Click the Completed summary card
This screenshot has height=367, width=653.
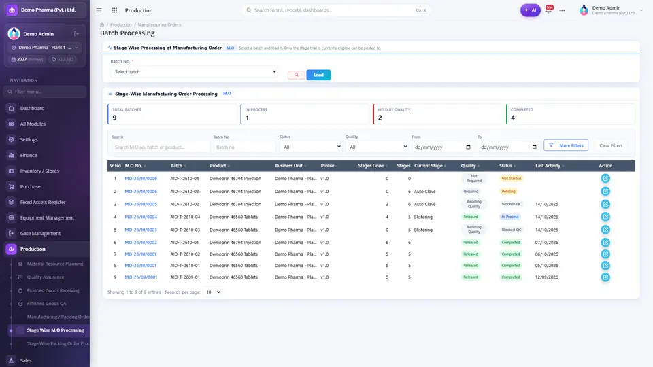point(571,114)
